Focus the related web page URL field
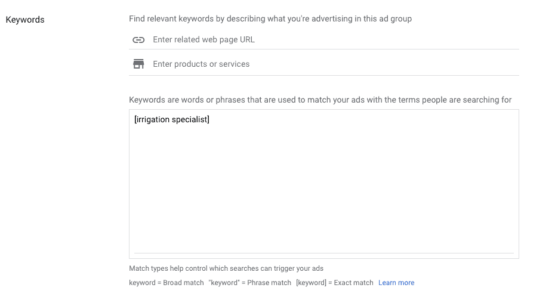Image resolution: width=558 pixels, height=297 pixels. (x=335, y=40)
